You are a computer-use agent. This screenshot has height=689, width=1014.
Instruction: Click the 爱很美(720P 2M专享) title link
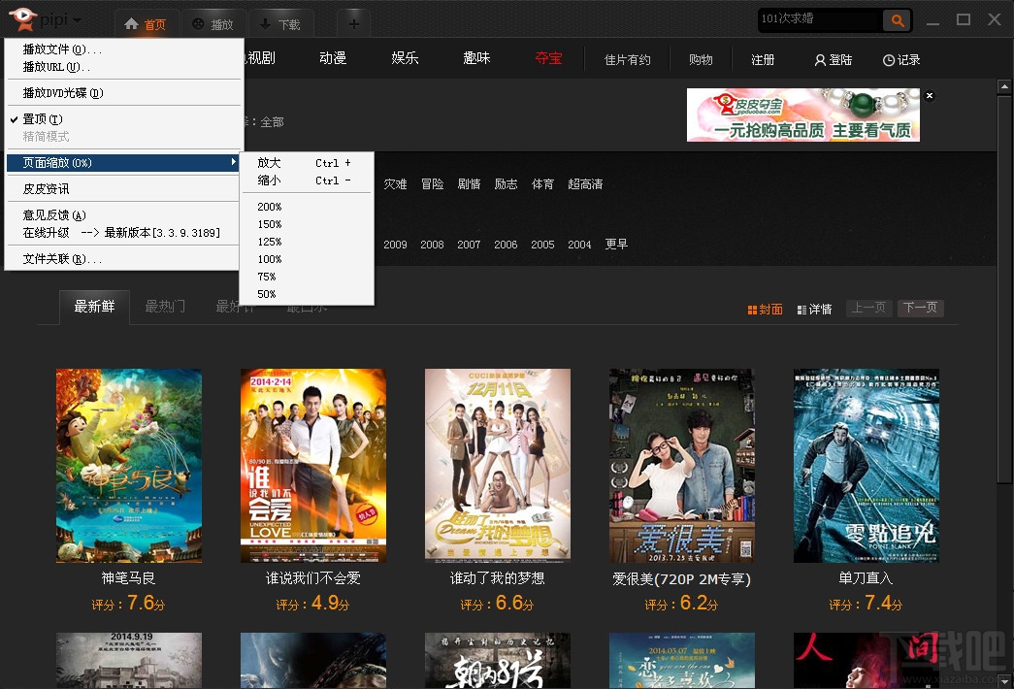[681, 579]
